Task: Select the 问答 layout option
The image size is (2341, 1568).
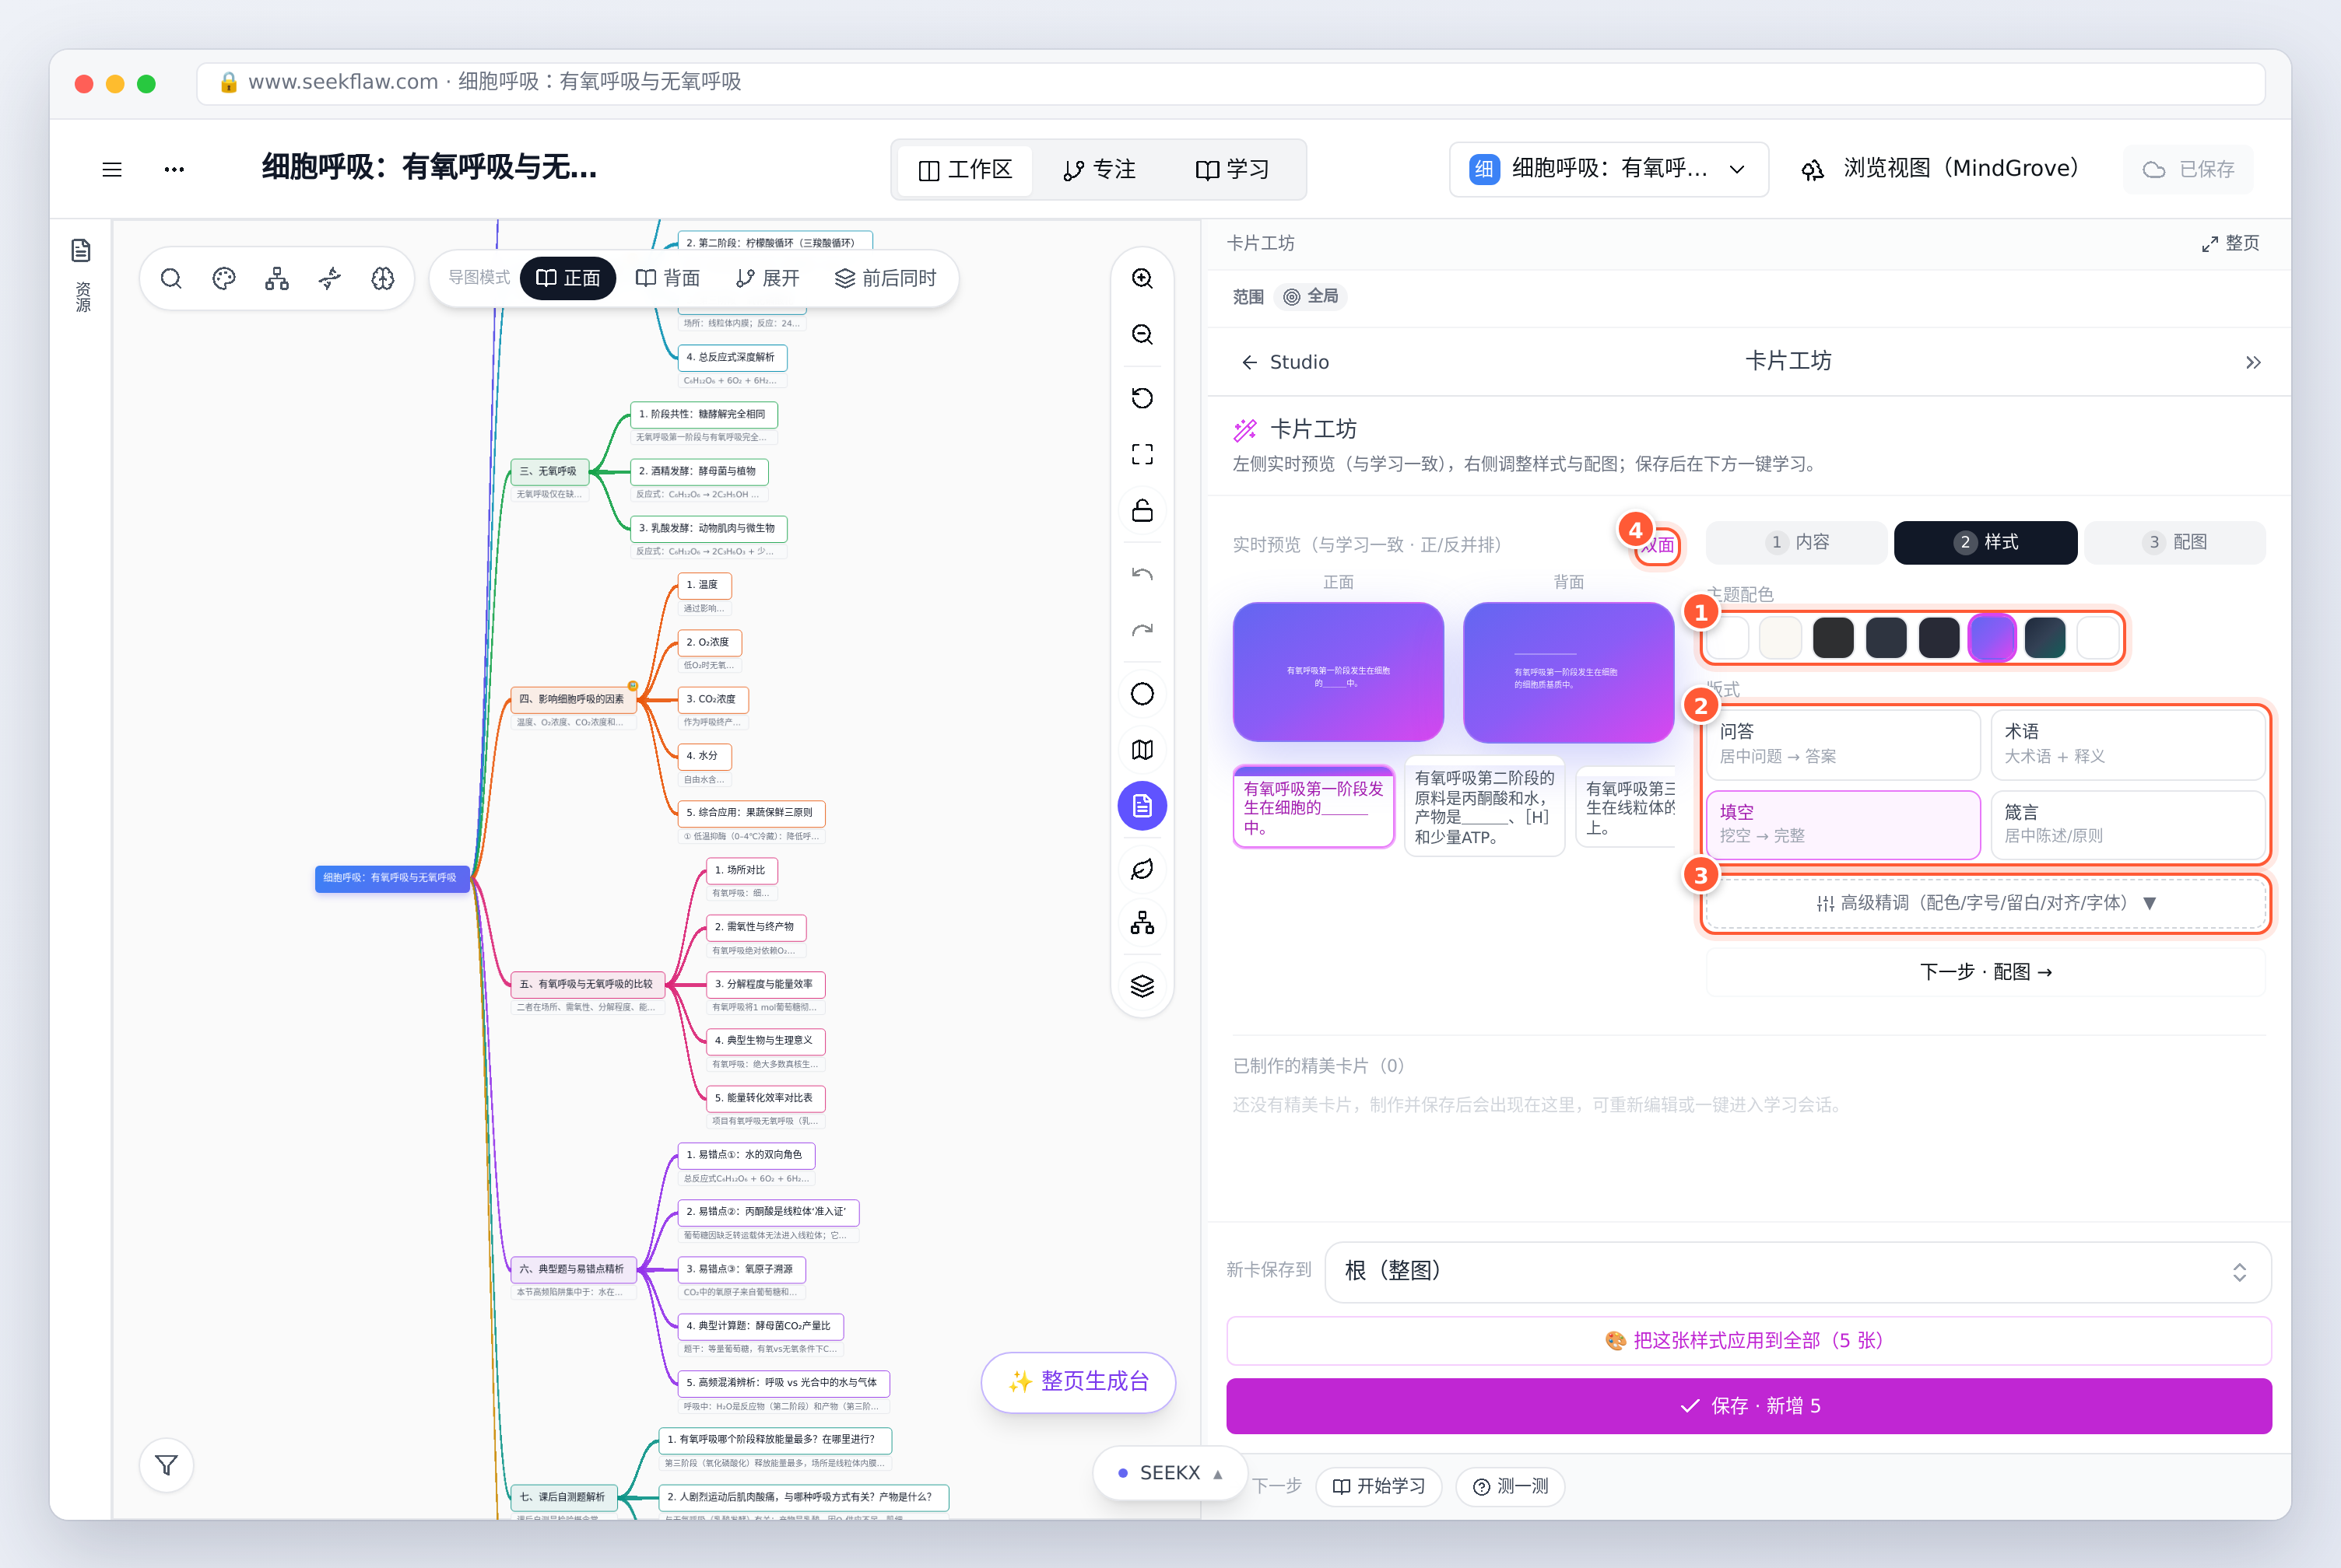Action: click(1843, 744)
